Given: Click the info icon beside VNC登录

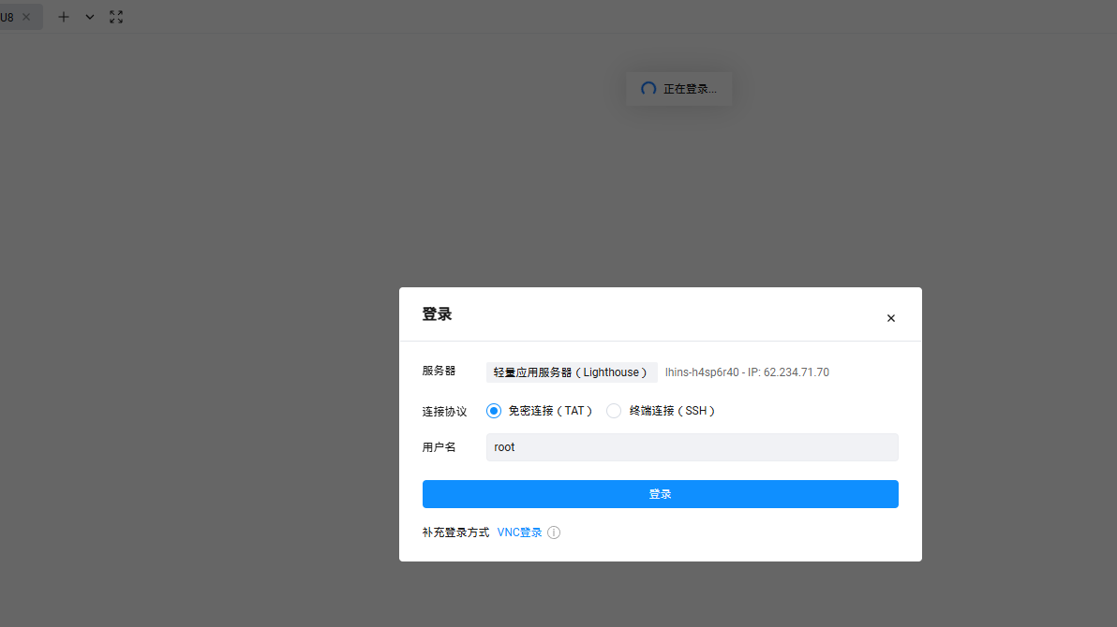Looking at the screenshot, I should tap(553, 532).
